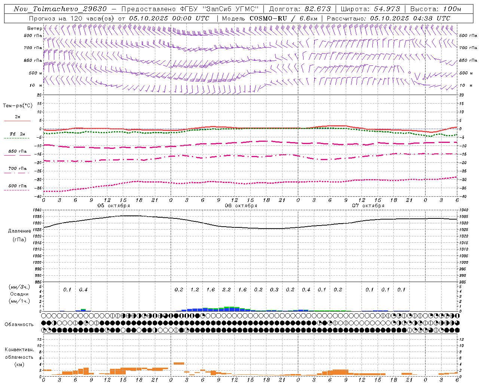Click the 'Тем-ра(°C)' temperature panel label
Viewport: 479px width, 383px height.
pyautogui.click(x=18, y=106)
